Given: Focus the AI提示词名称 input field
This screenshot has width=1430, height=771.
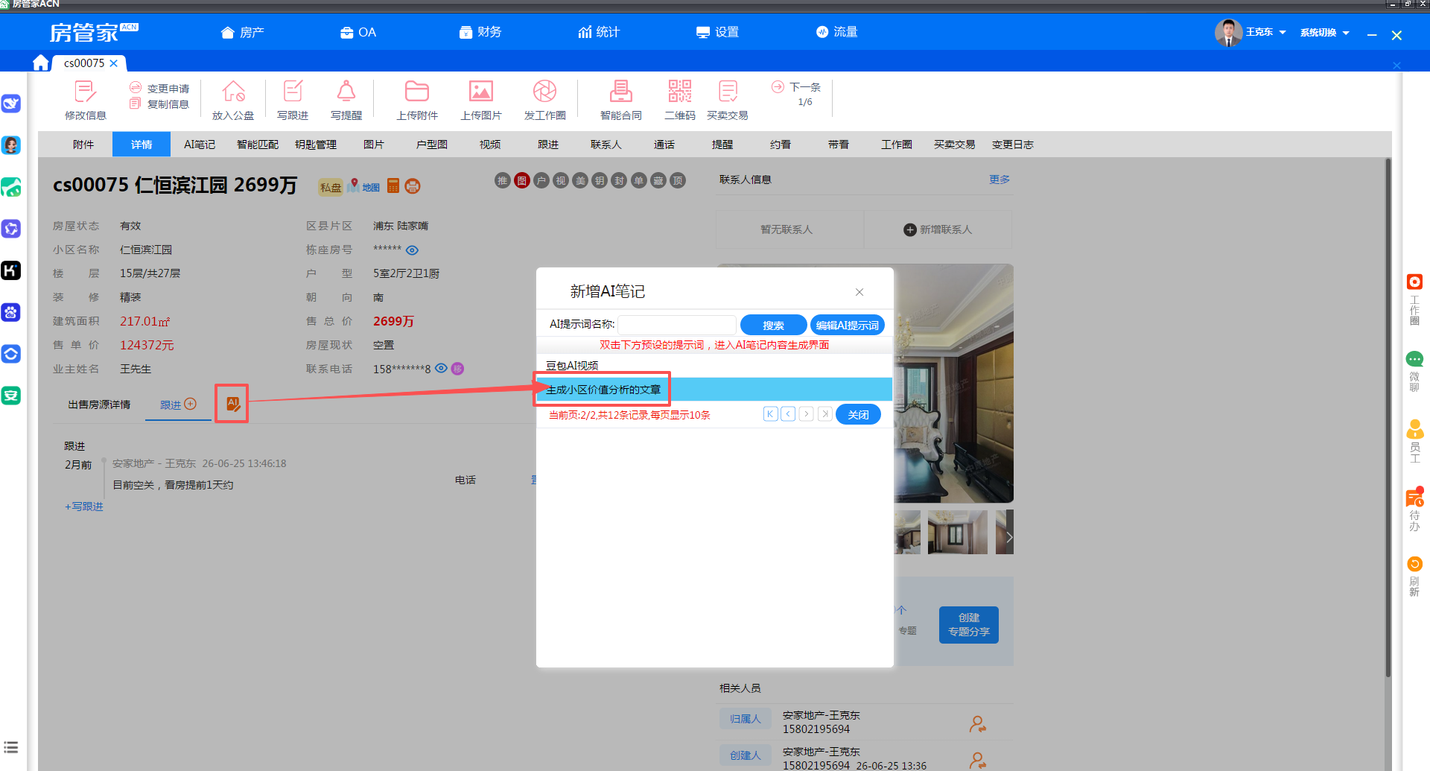Looking at the screenshot, I should tap(677, 325).
